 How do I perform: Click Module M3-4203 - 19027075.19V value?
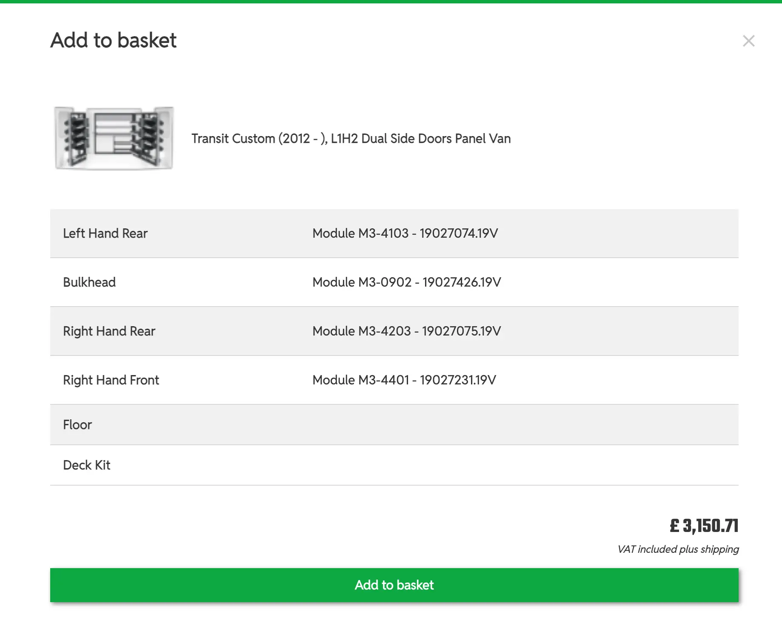point(407,331)
